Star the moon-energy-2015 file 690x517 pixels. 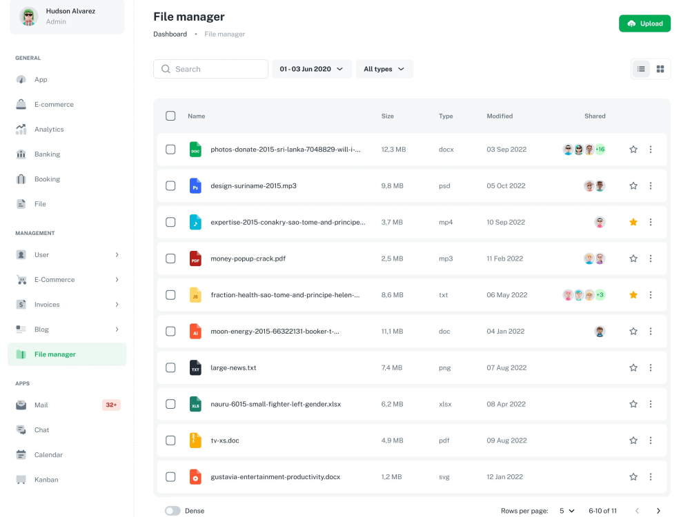633,332
